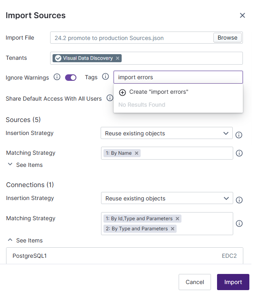Image resolution: width=253 pixels, height=299 pixels.
Task: Click the Connections Matching Strategy field
Action: click(167, 223)
